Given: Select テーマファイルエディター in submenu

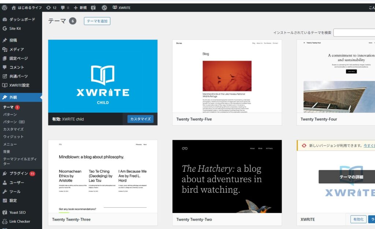Looking at the screenshot, I should point(20,161).
